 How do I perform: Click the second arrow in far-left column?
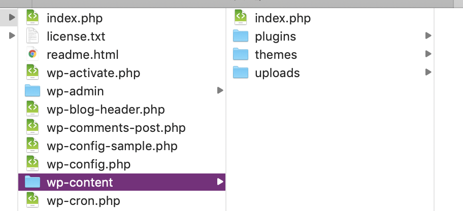point(12,36)
